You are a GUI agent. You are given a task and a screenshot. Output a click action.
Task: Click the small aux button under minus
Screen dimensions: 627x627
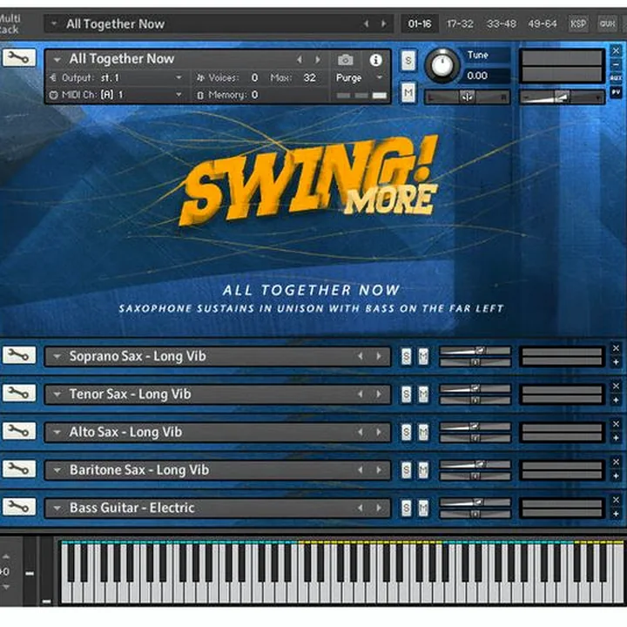point(616,78)
